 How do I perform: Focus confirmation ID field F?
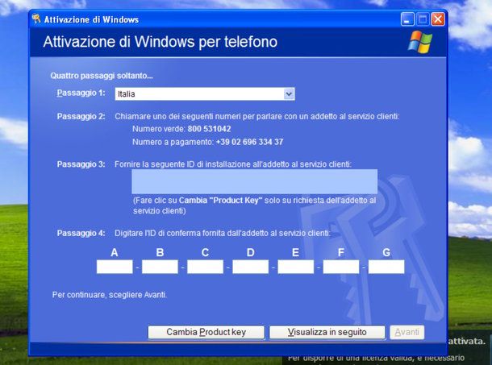click(341, 267)
